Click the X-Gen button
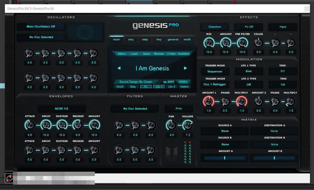 click(x=171, y=54)
